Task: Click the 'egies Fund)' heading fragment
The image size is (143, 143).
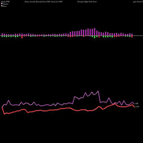Action: pyautogui.click(x=137, y=2)
